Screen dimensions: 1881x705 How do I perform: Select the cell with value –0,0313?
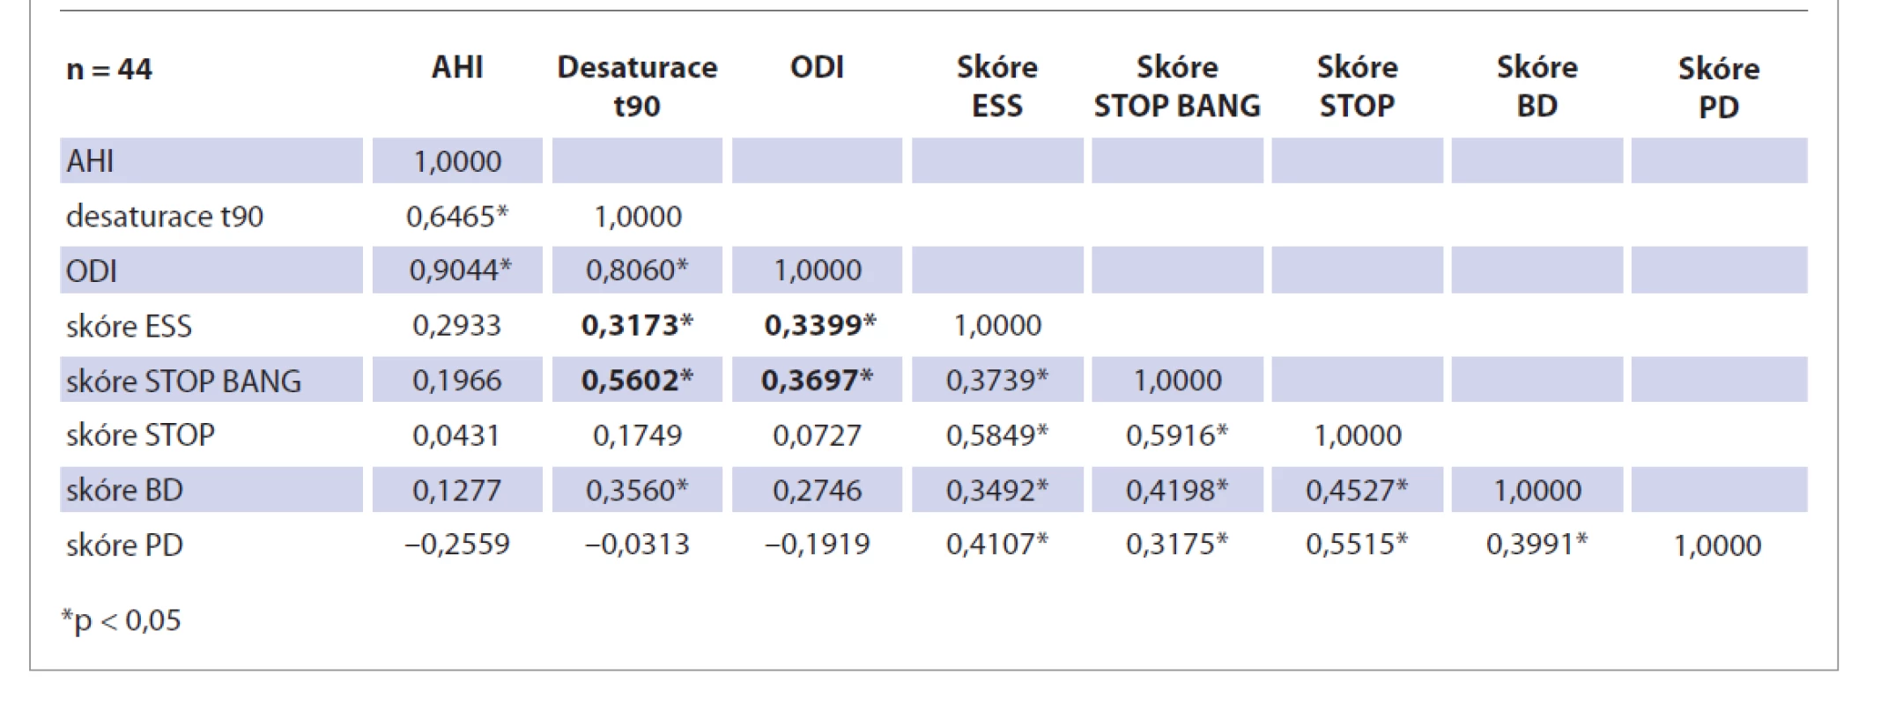coord(637,544)
